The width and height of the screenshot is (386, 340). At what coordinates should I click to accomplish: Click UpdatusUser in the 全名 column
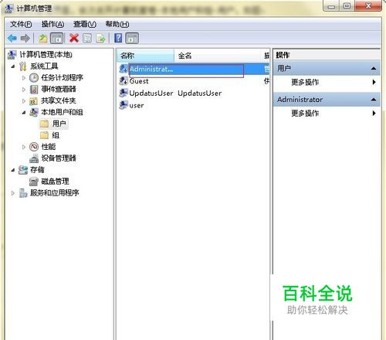click(200, 93)
